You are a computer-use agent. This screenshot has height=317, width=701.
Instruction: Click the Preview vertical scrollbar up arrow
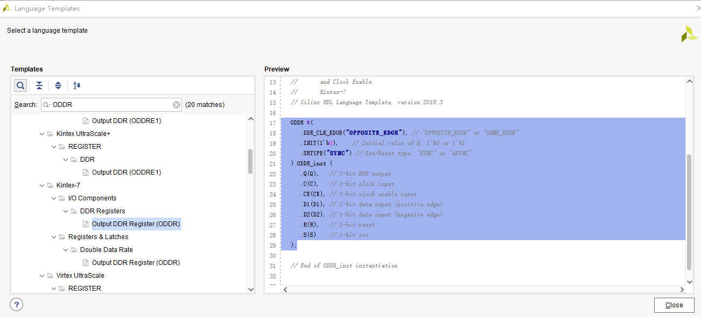(689, 81)
